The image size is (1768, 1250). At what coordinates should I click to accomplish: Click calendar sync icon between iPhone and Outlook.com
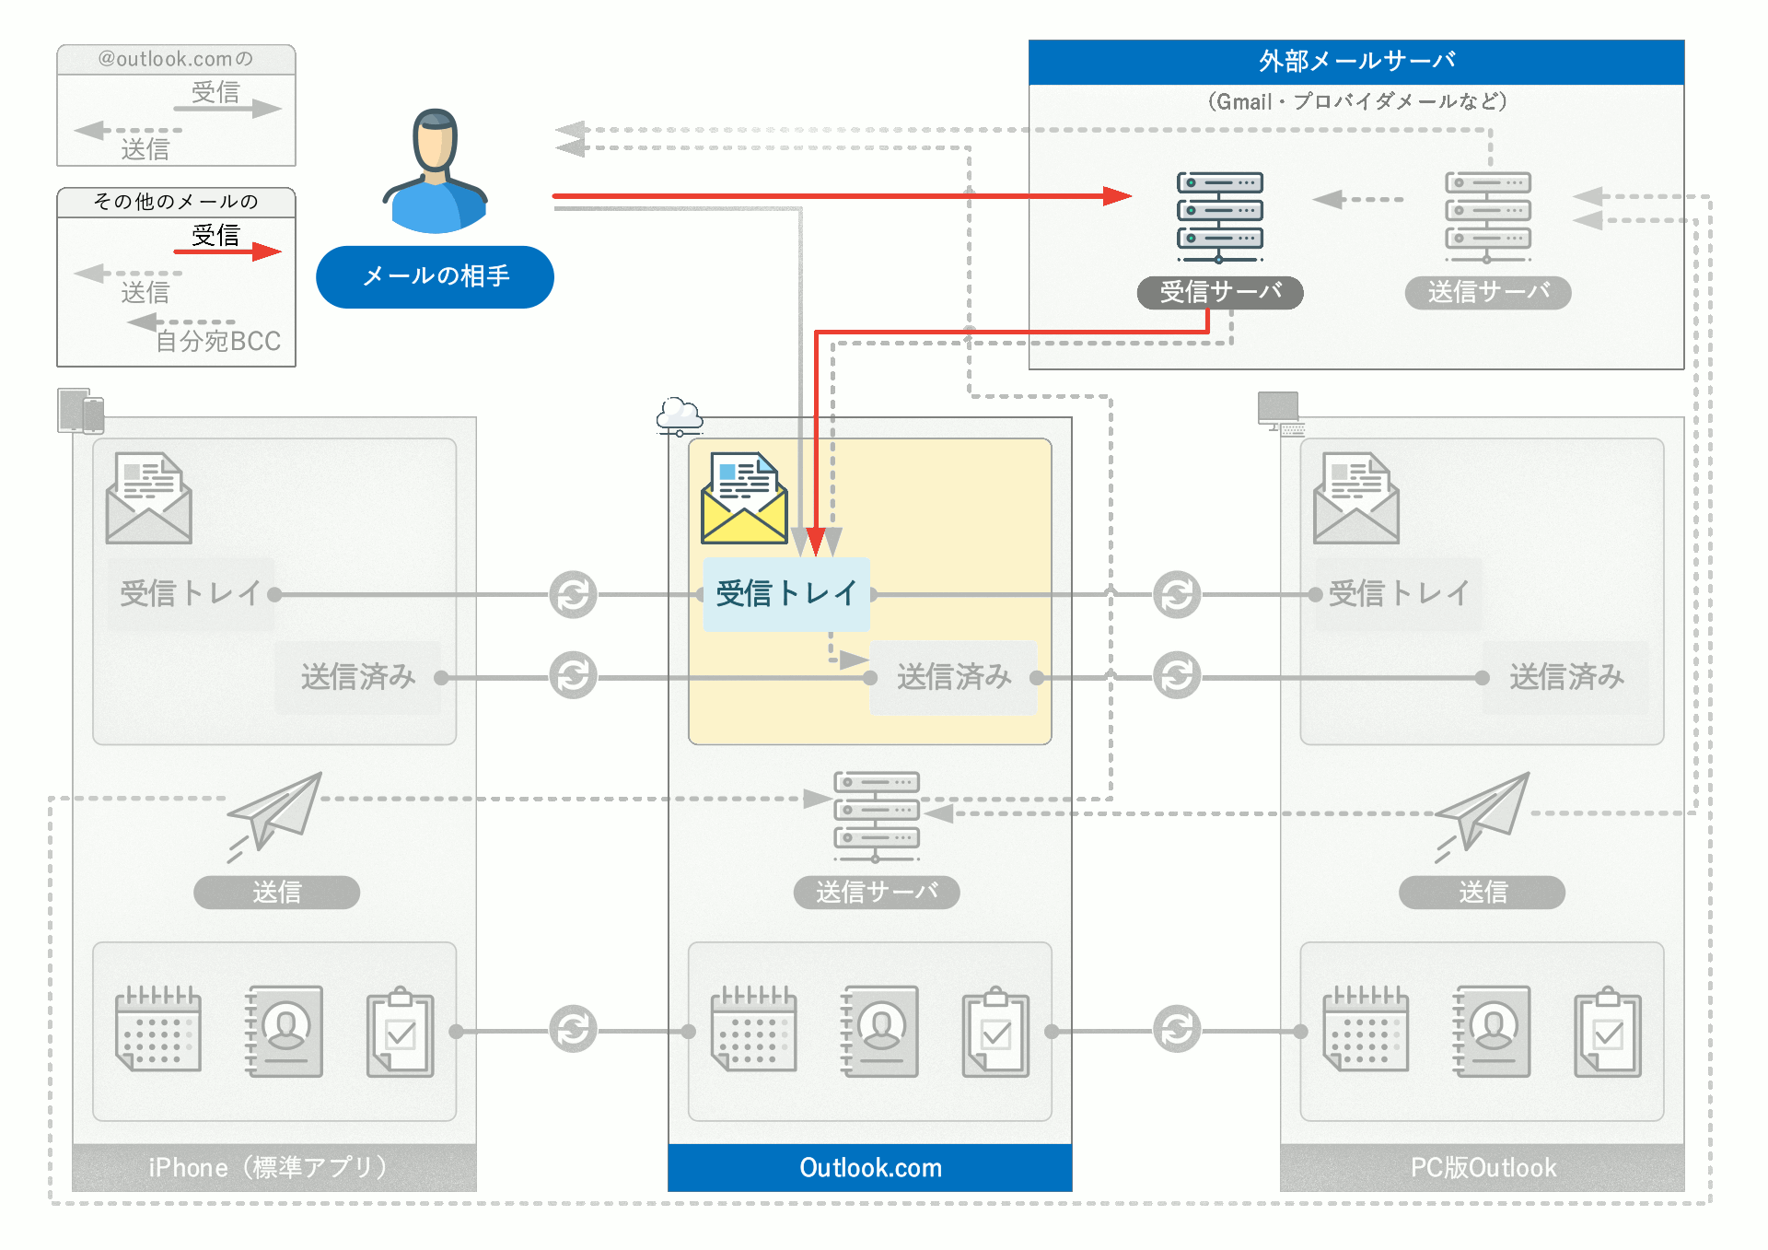click(x=573, y=1029)
